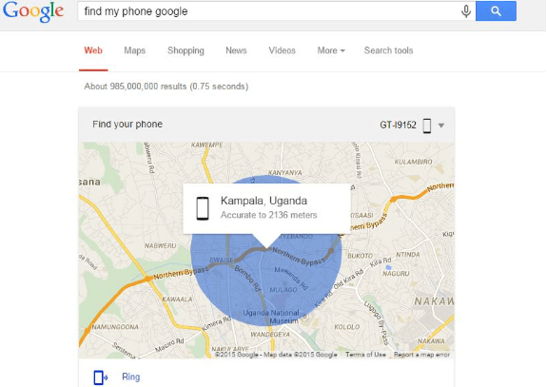Viewport: 547px width, 387px height.
Task: Click the Ring link
Action: coord(131,377)
